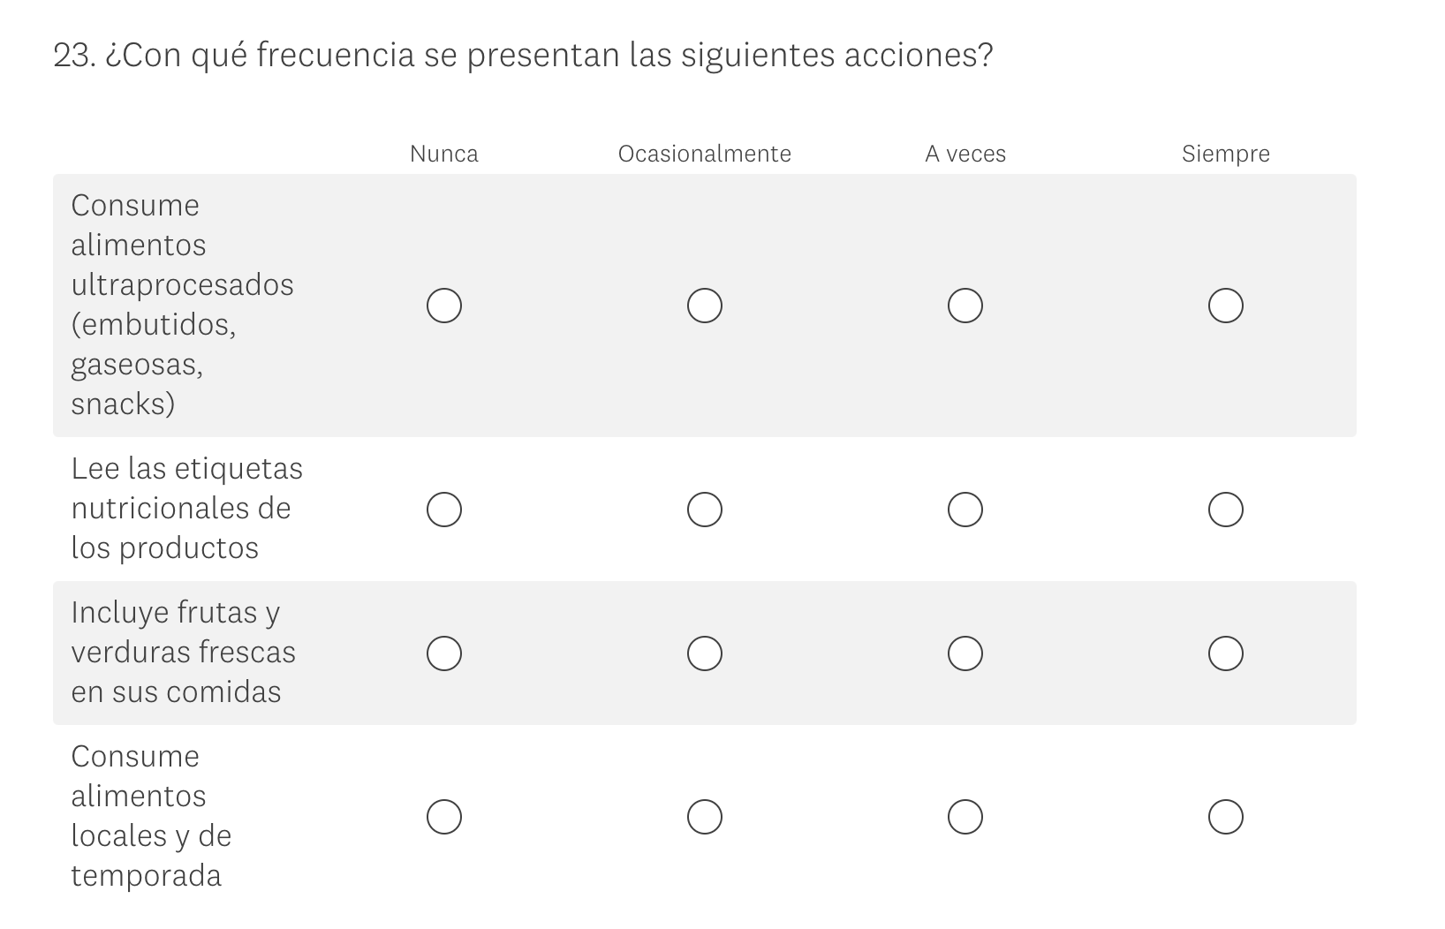Choose Ocasionalmente for frutas y verduras row
Image resolution: width=1445 pixels, height=929 pixels.
pos(705,653)
